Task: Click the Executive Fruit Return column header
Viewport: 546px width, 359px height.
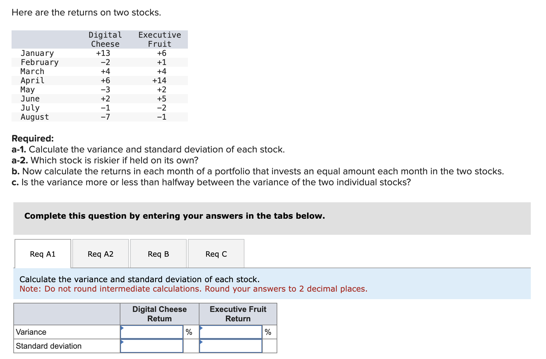Action: point(238,314)
